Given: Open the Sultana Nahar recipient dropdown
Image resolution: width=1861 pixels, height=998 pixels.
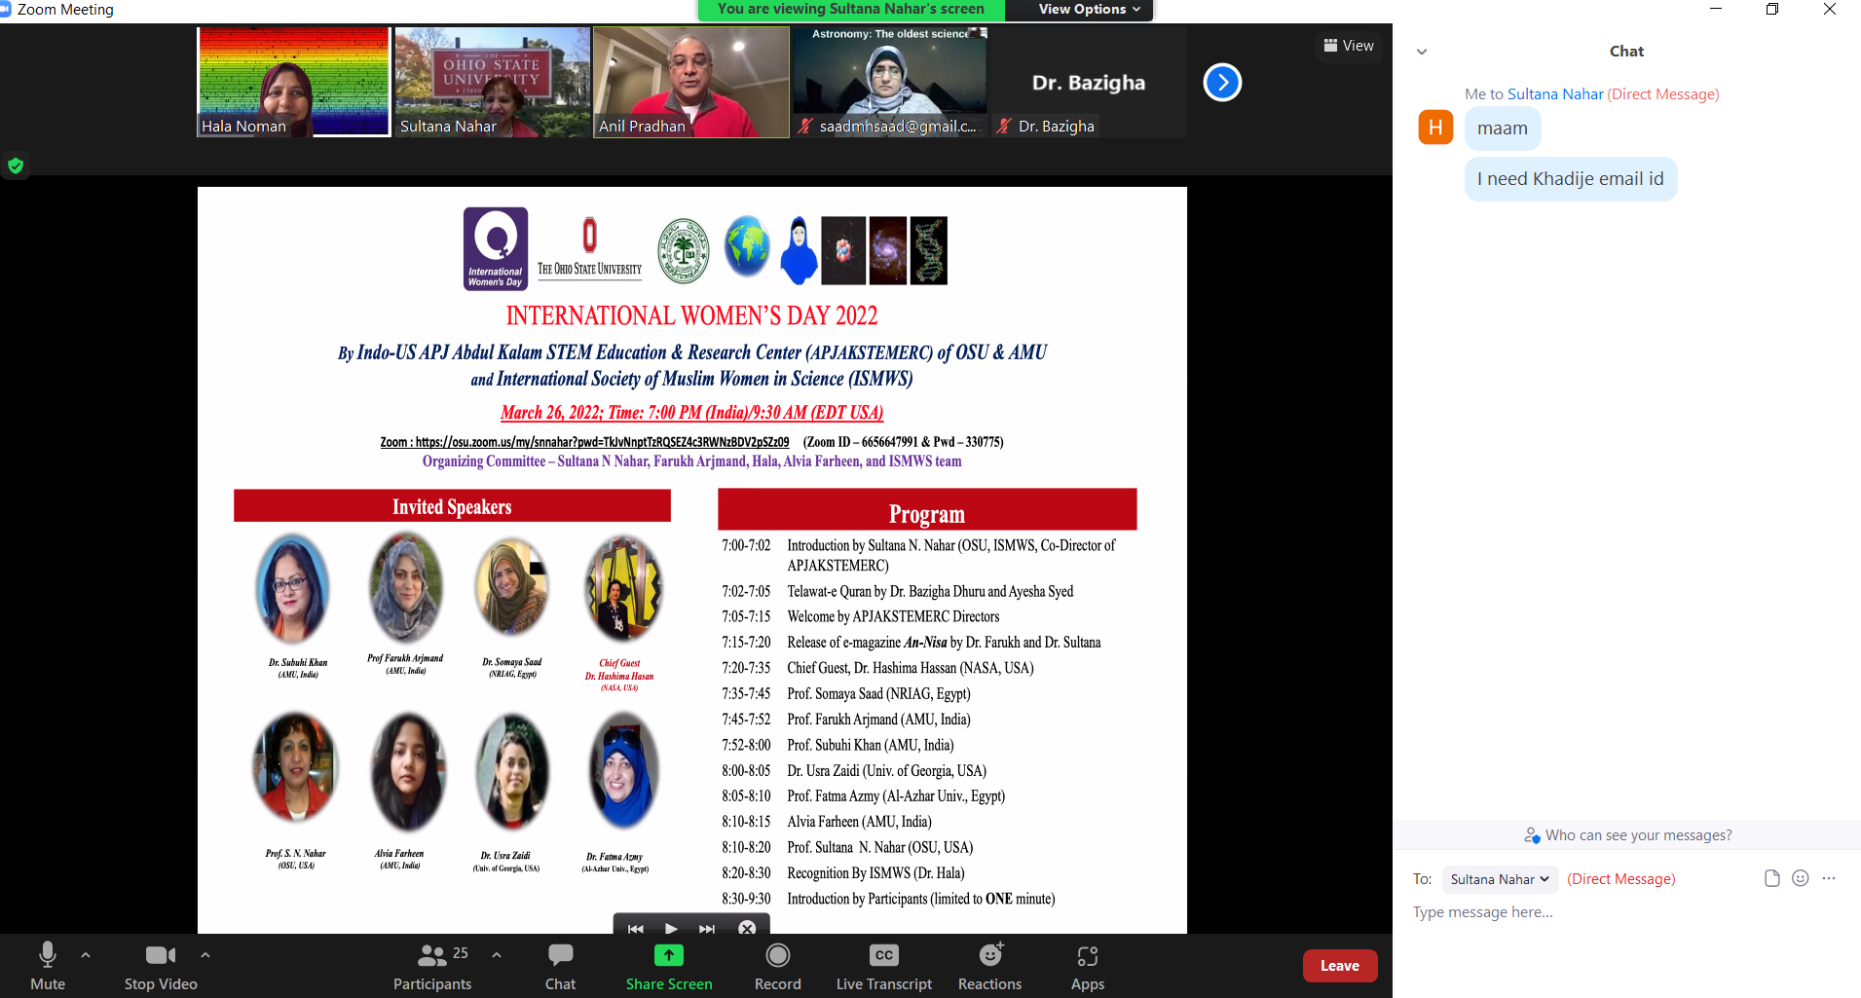Looking at the screenshot, I should tap(1499, 879).
